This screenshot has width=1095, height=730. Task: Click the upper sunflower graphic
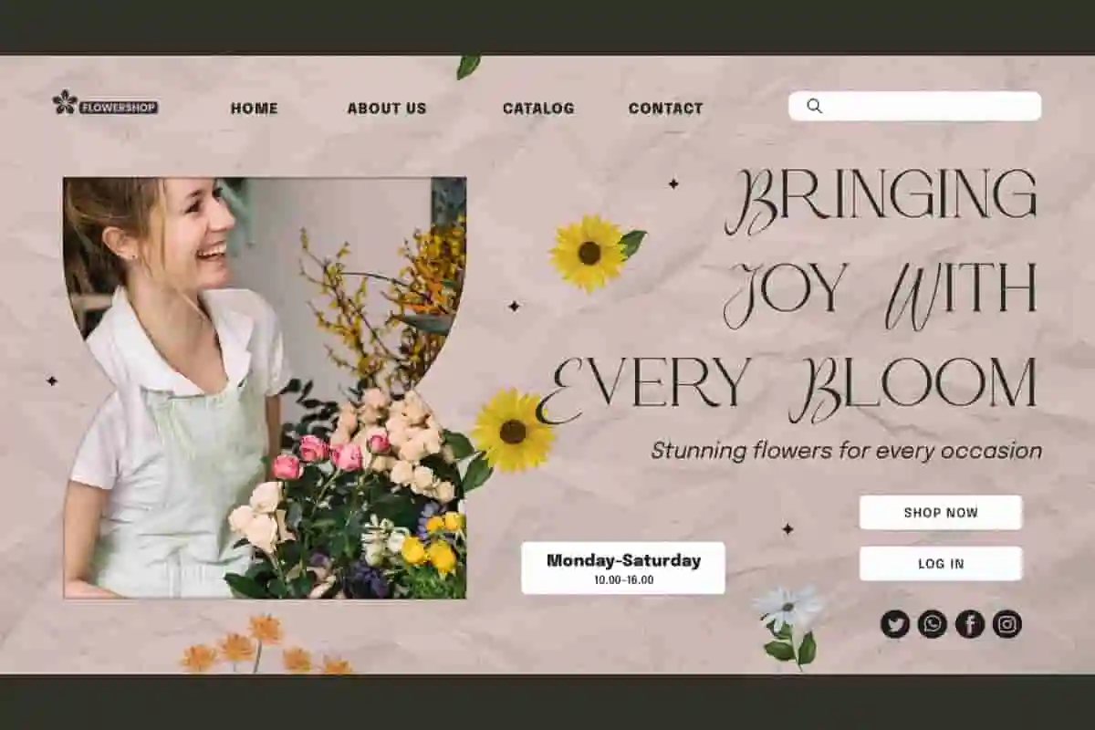pos(589,253)
